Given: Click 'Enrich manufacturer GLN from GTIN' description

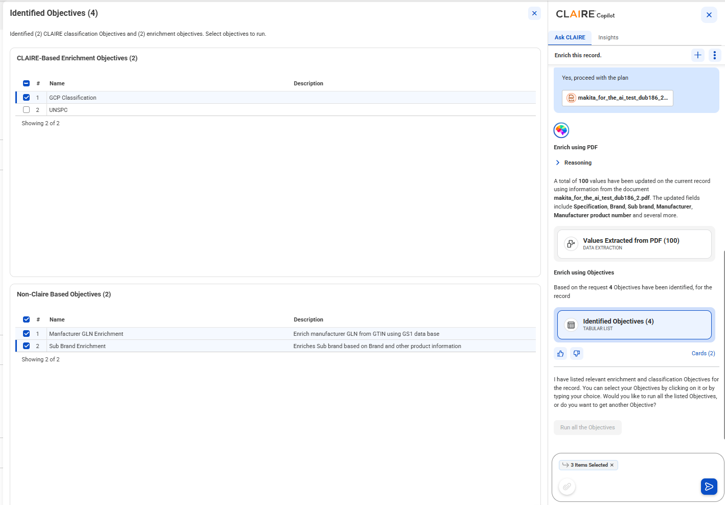Looking at the screenshot, I should tap(366, 334).
